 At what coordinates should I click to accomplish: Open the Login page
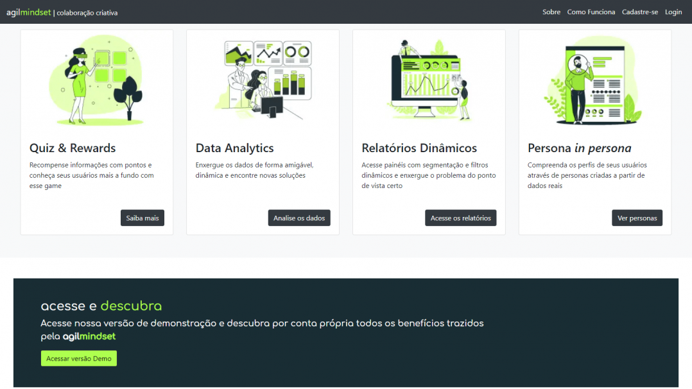(x=673, y=12)
